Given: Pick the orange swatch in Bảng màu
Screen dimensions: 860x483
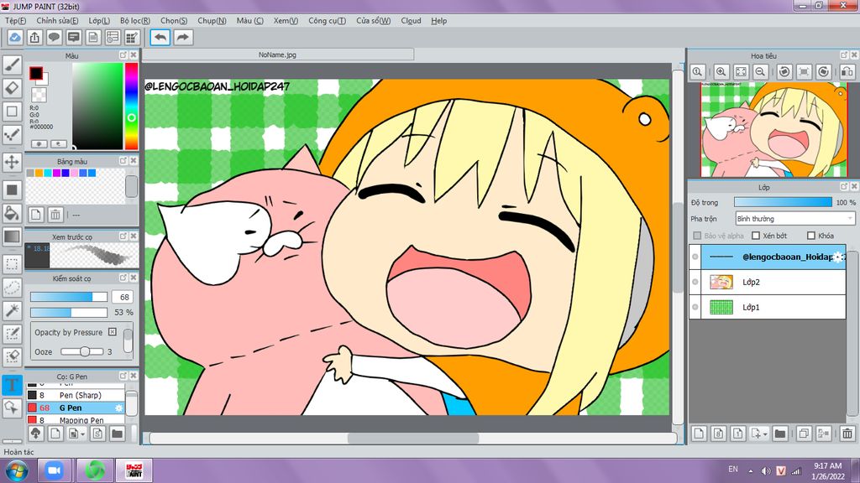Looking at the screenshot, I should pyautogui.click(x=39, y=173).
